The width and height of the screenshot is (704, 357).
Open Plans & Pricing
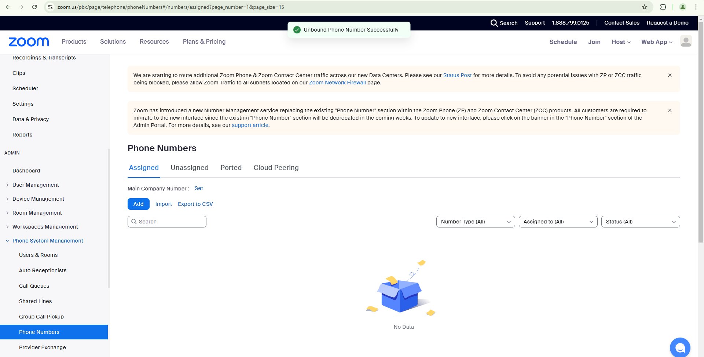(x=204, y=41)
